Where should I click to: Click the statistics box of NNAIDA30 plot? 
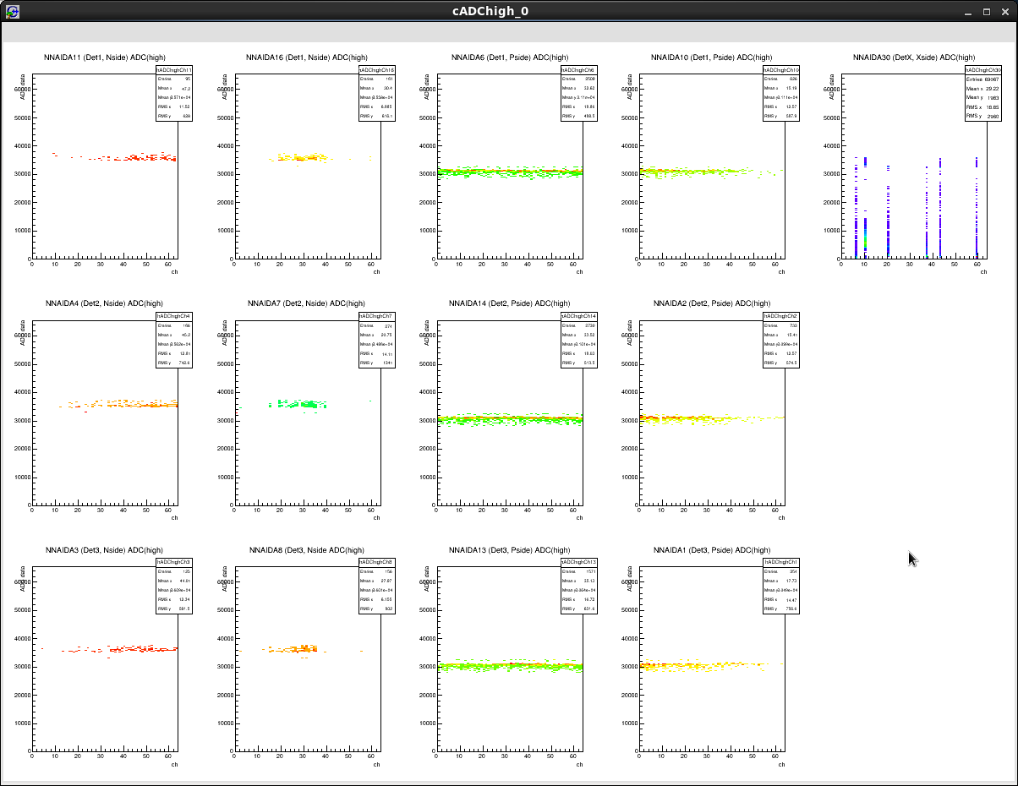pos(984,93)
